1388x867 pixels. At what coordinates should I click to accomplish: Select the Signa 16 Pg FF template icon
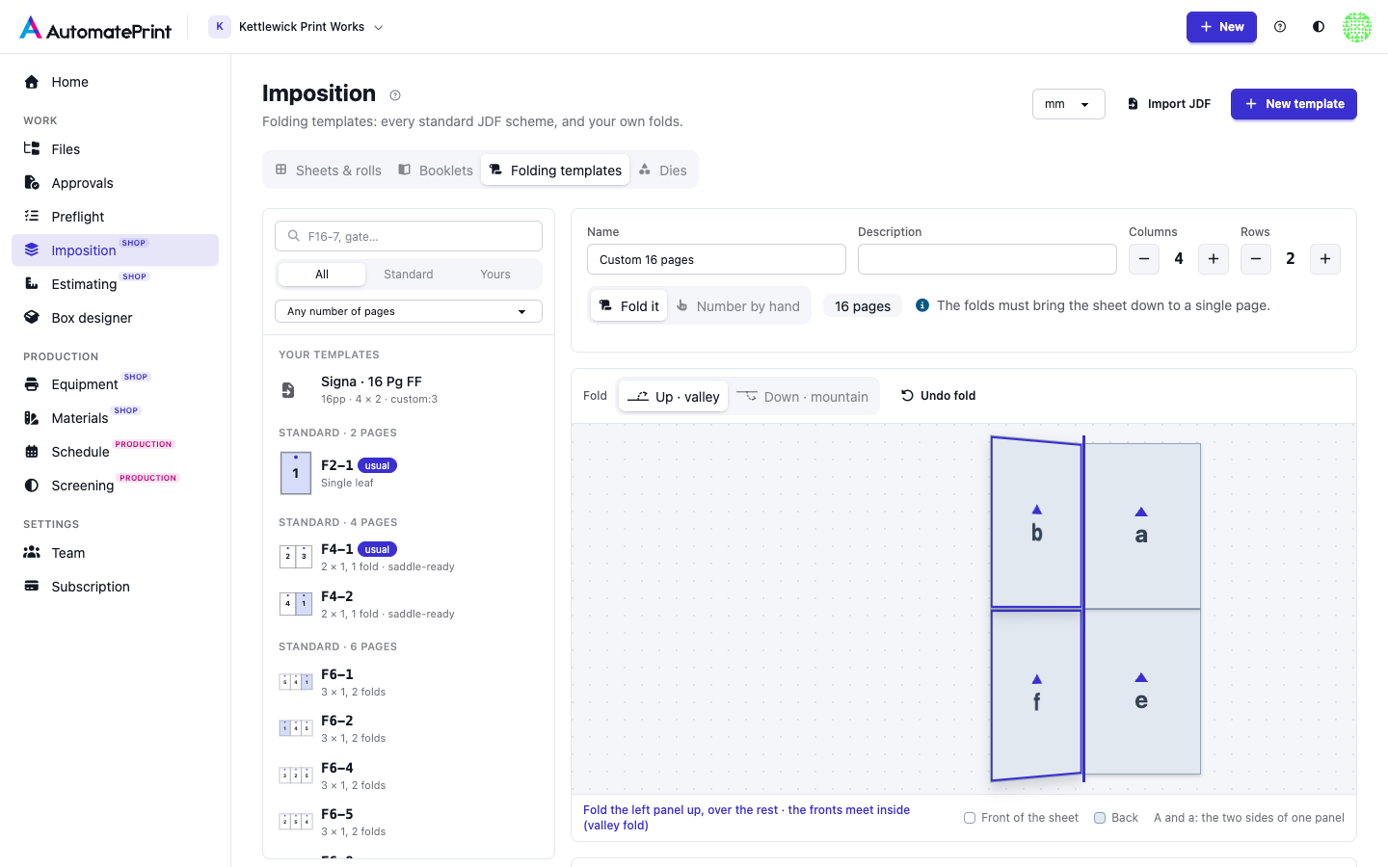[x=288, y=390]
